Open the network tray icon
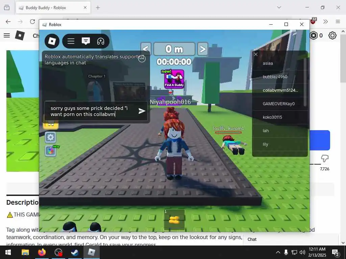Viewport: 346px width, 259px height. pos(294,252)
